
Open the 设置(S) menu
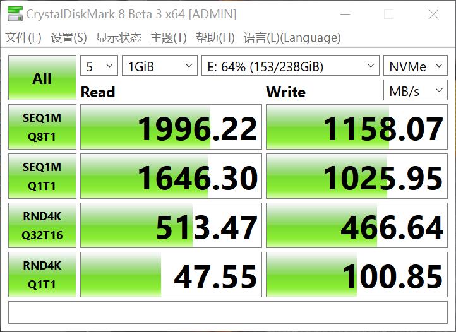69,37
